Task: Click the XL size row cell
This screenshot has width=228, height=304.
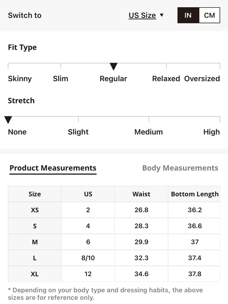Action: [x=35, y=274]
